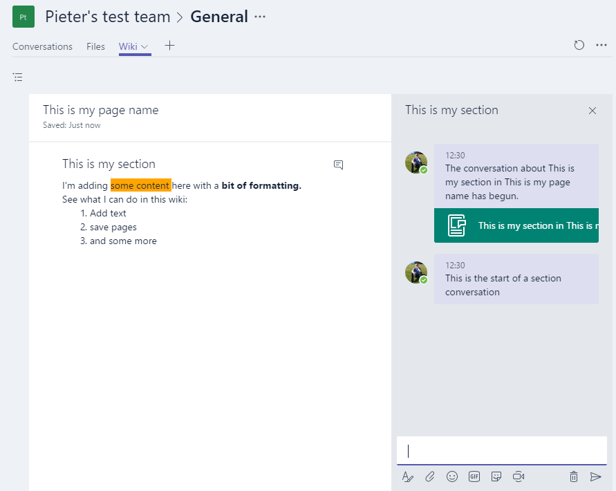Viewport: 616px width, 491px height.
Task: Click into the message compose box
Action: coord(502,450)
